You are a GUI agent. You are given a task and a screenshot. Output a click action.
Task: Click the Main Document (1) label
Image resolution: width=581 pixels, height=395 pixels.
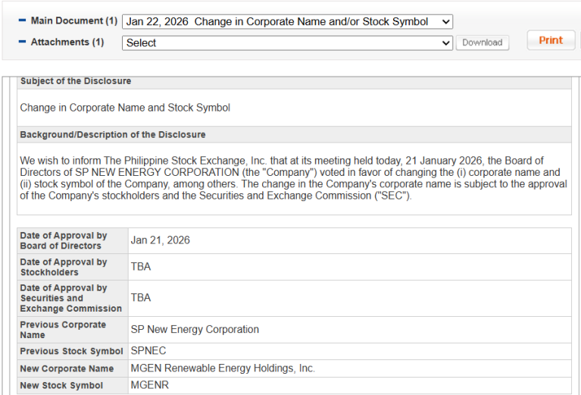(x=73, y=21)
